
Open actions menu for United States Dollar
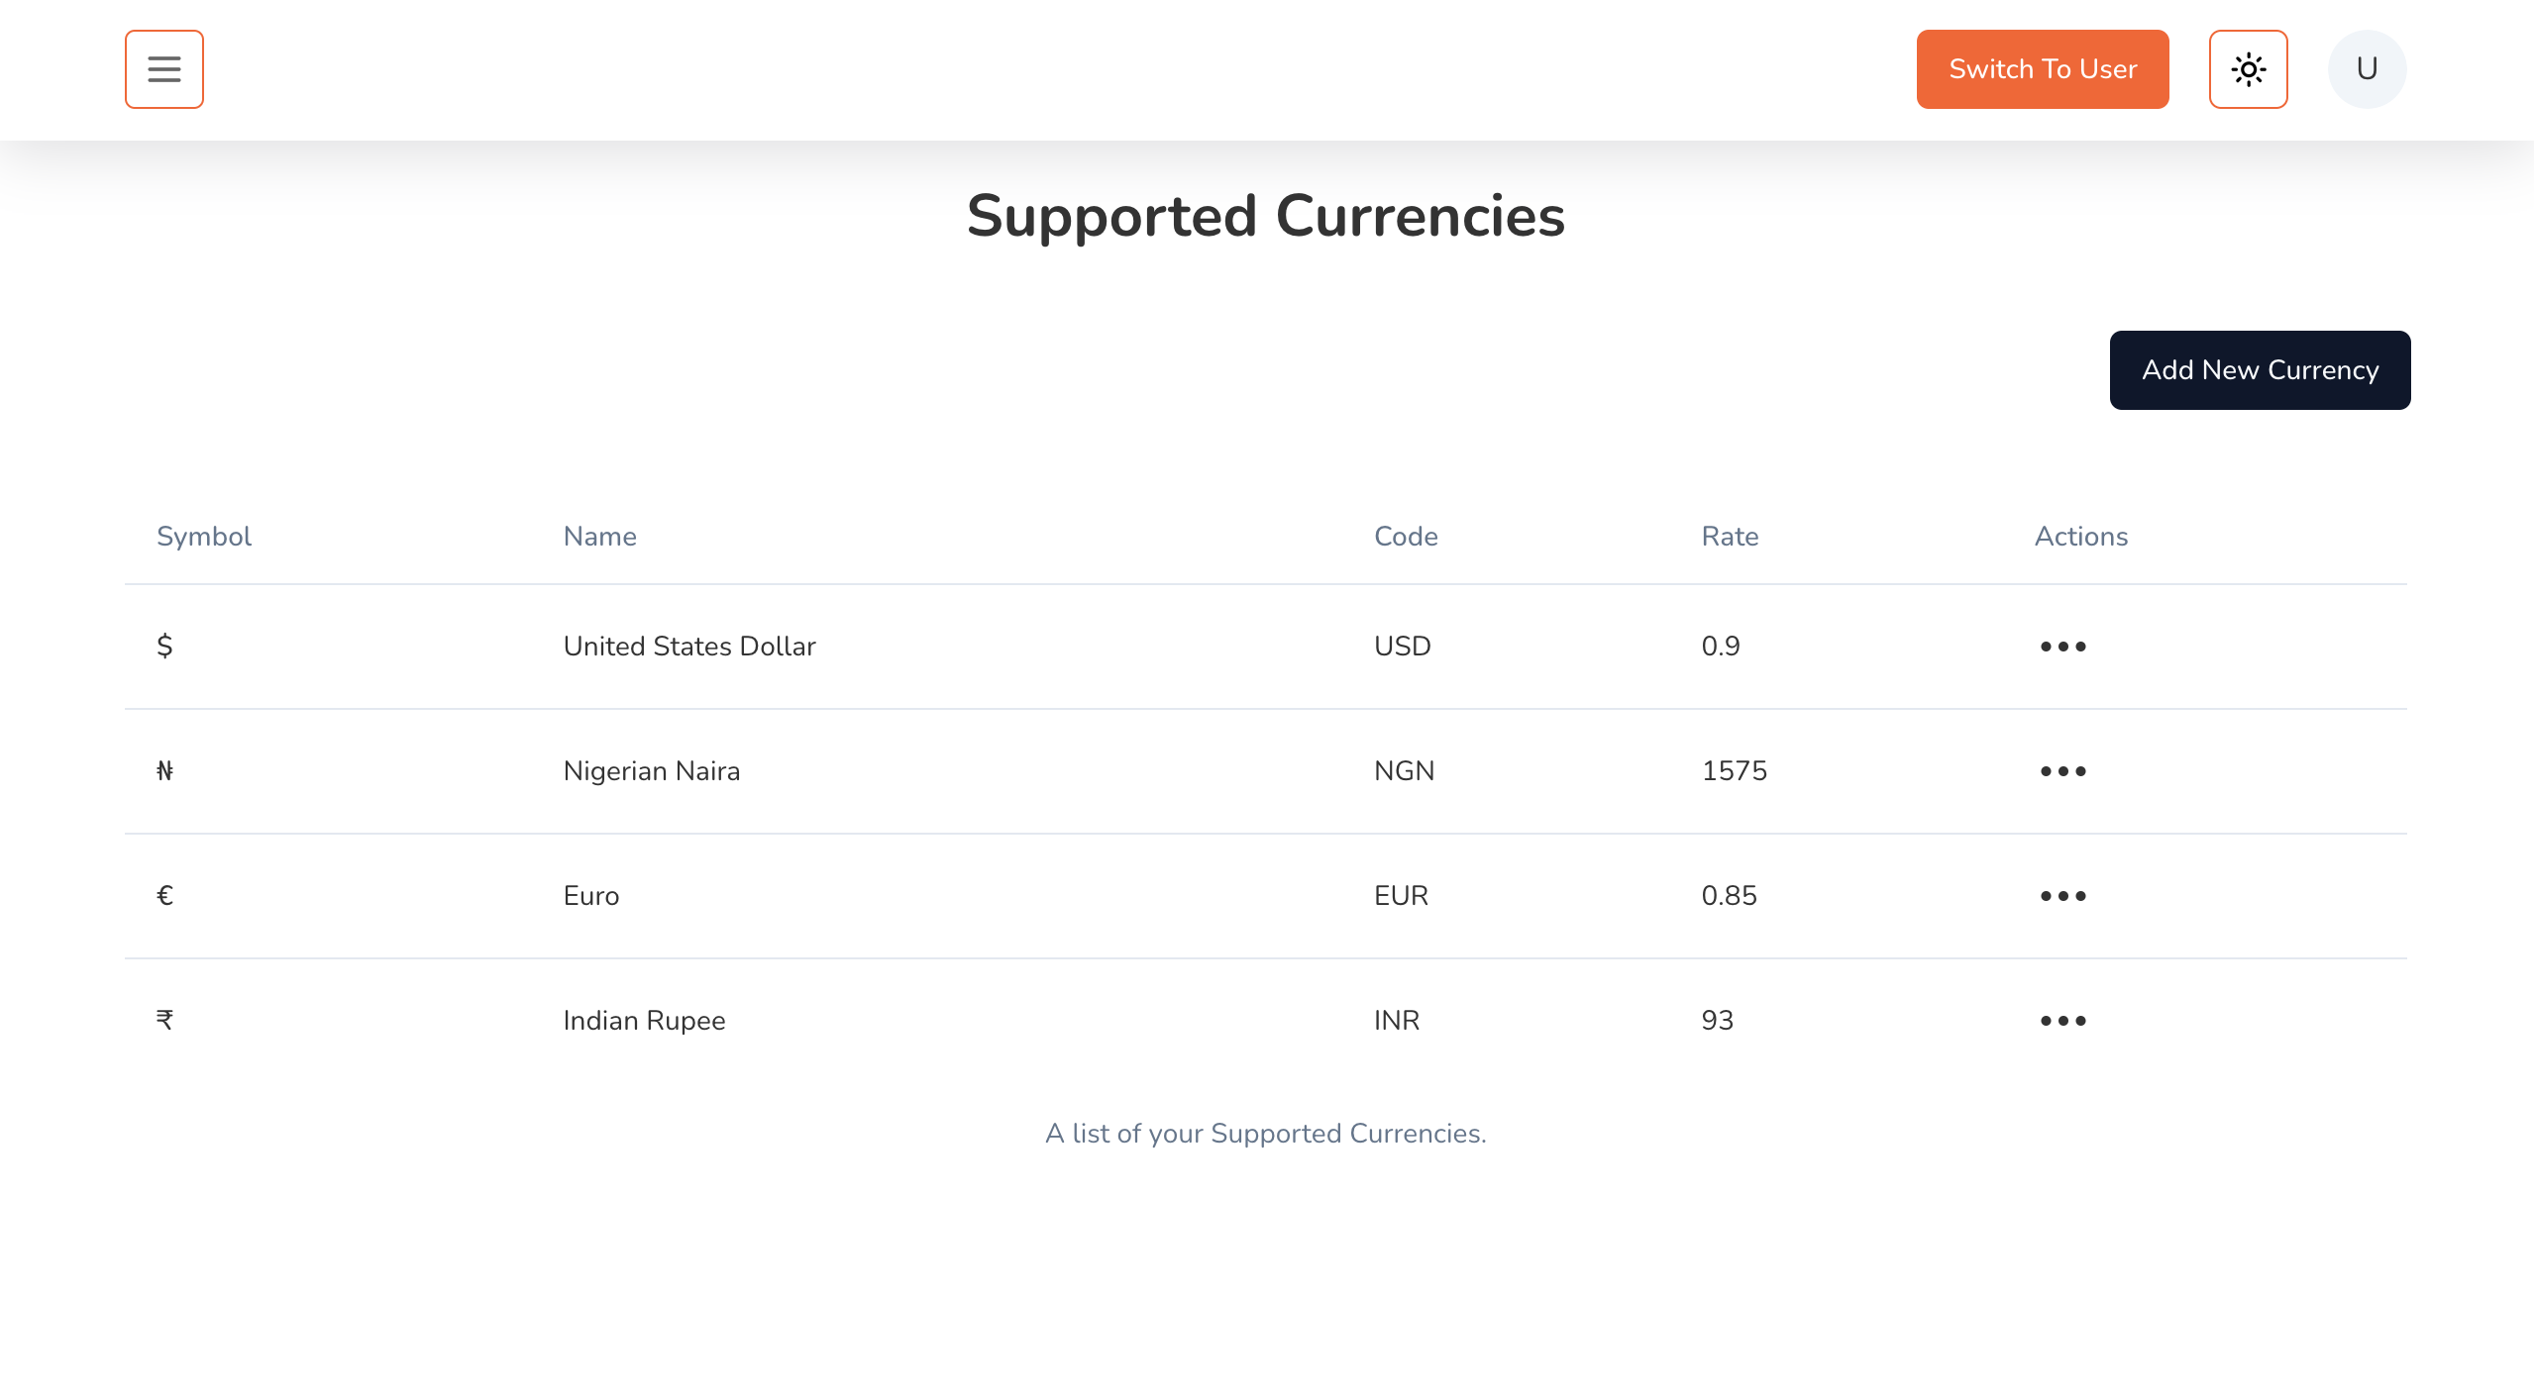click(x=2062, y=647)
